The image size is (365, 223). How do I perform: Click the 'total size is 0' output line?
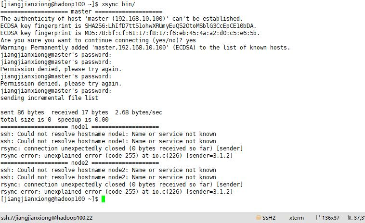pos(54,119)
